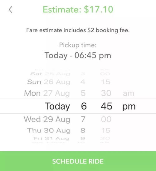Pick Sat 25 Aug in date wheel
This screenshot has height=171, width=156.
[x=50, y=74]
